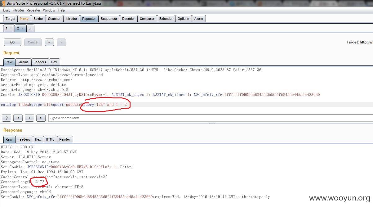373x207 pixels.
Task: Switch to the Target tab
Action: 10,19
